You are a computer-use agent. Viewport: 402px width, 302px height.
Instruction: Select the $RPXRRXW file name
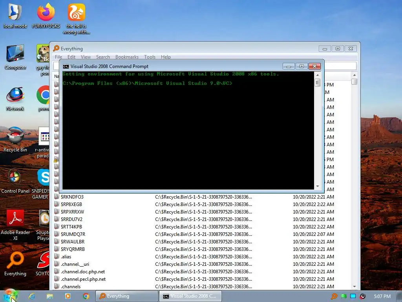tap(72, 212)
